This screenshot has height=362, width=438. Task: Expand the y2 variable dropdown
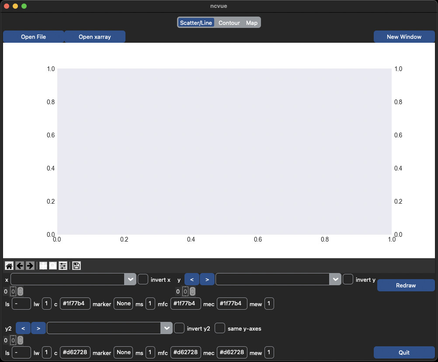click(167, 328)
